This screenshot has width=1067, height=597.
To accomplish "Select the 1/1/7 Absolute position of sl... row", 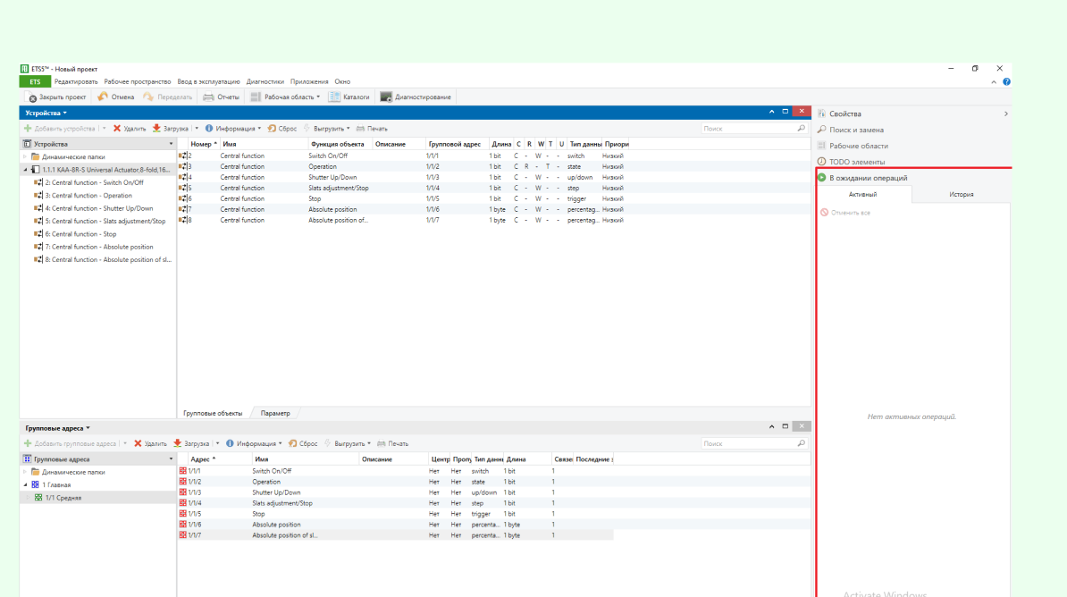I will point(395,535).
